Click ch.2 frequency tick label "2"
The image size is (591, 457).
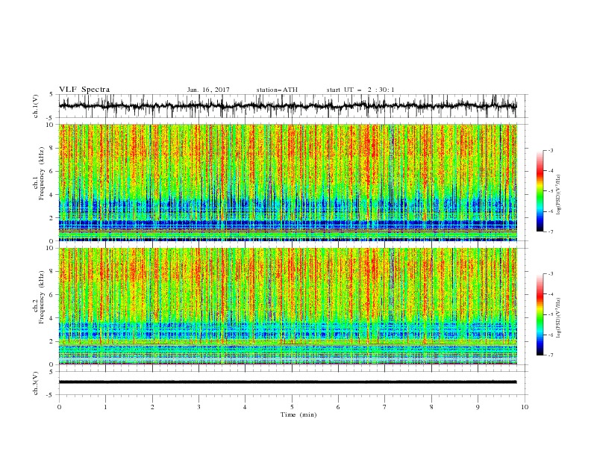(51, 341)
